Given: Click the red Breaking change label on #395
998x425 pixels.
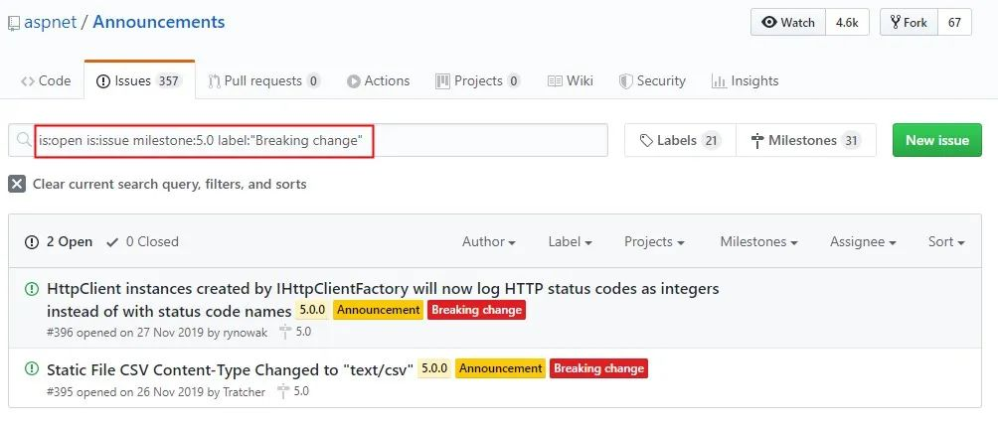Looking at the screenshot, I should tap(598, 368).
